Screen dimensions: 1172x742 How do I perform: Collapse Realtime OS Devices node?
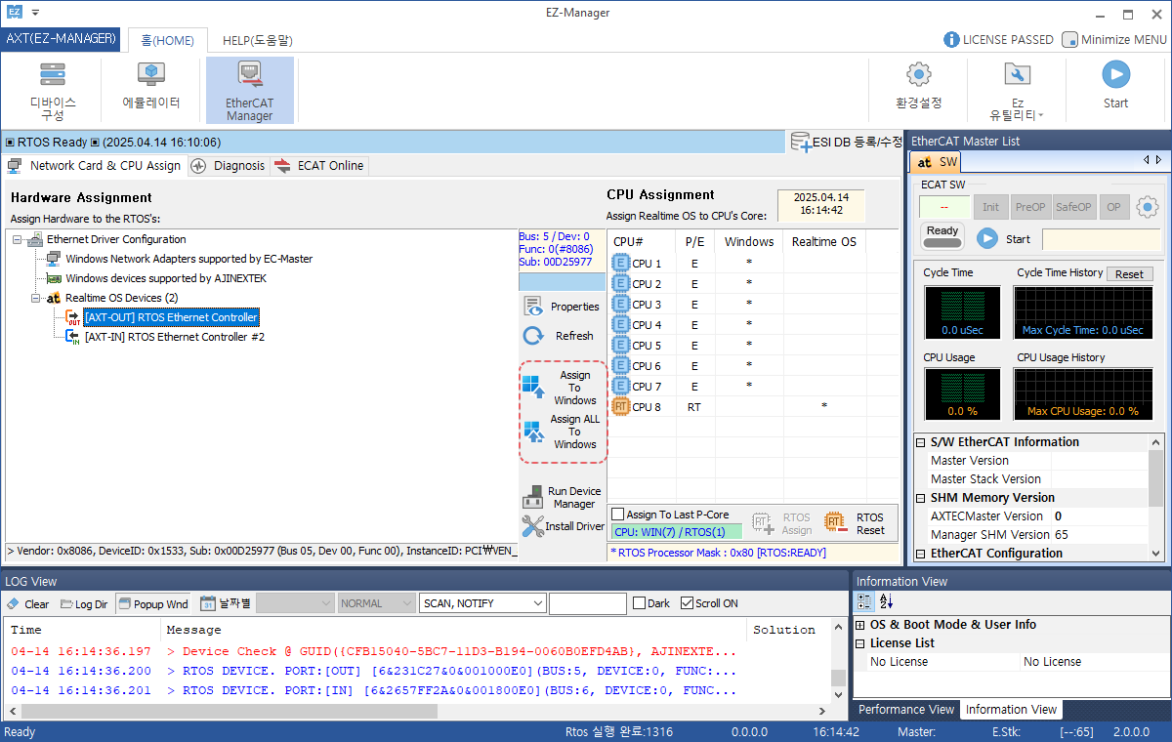[35, 298]
